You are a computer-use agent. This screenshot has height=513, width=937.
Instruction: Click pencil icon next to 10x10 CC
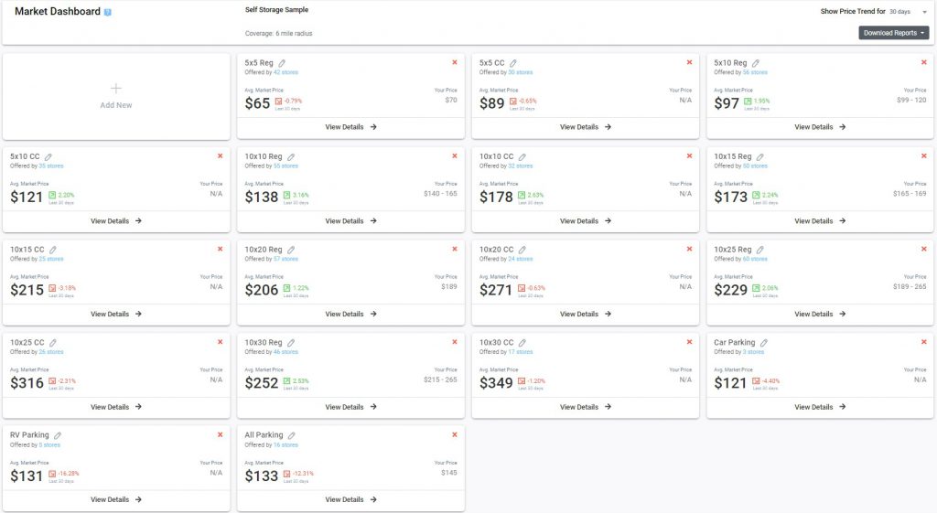[522, 157]
